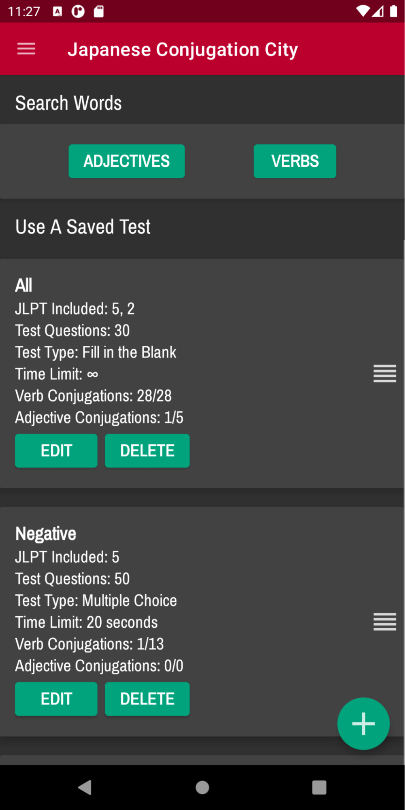Click the drag handle on the Negative test card
The image size is (405, 810).
(x=384, y=622)
